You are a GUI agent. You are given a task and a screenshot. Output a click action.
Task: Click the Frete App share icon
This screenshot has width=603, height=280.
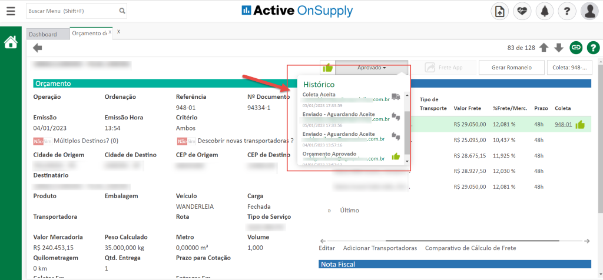[x=429, y=68]
